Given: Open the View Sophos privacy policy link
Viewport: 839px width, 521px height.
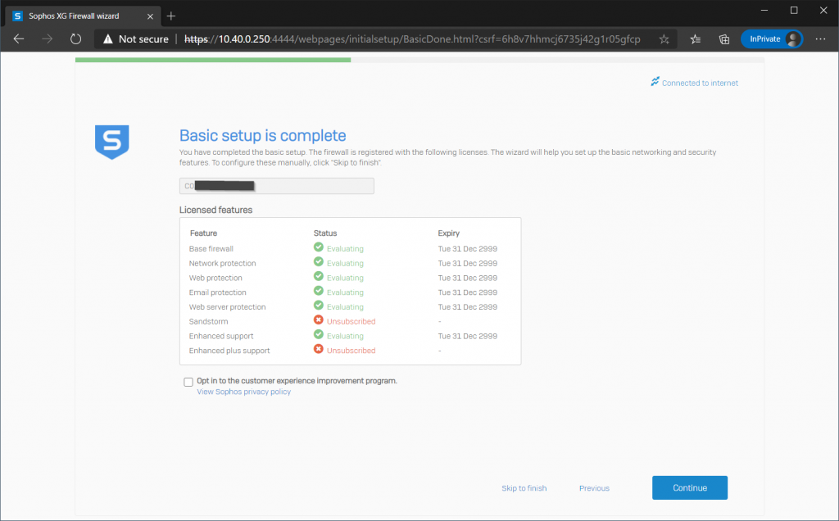Looking at the screenshot, I should click(x=244, y=392).
